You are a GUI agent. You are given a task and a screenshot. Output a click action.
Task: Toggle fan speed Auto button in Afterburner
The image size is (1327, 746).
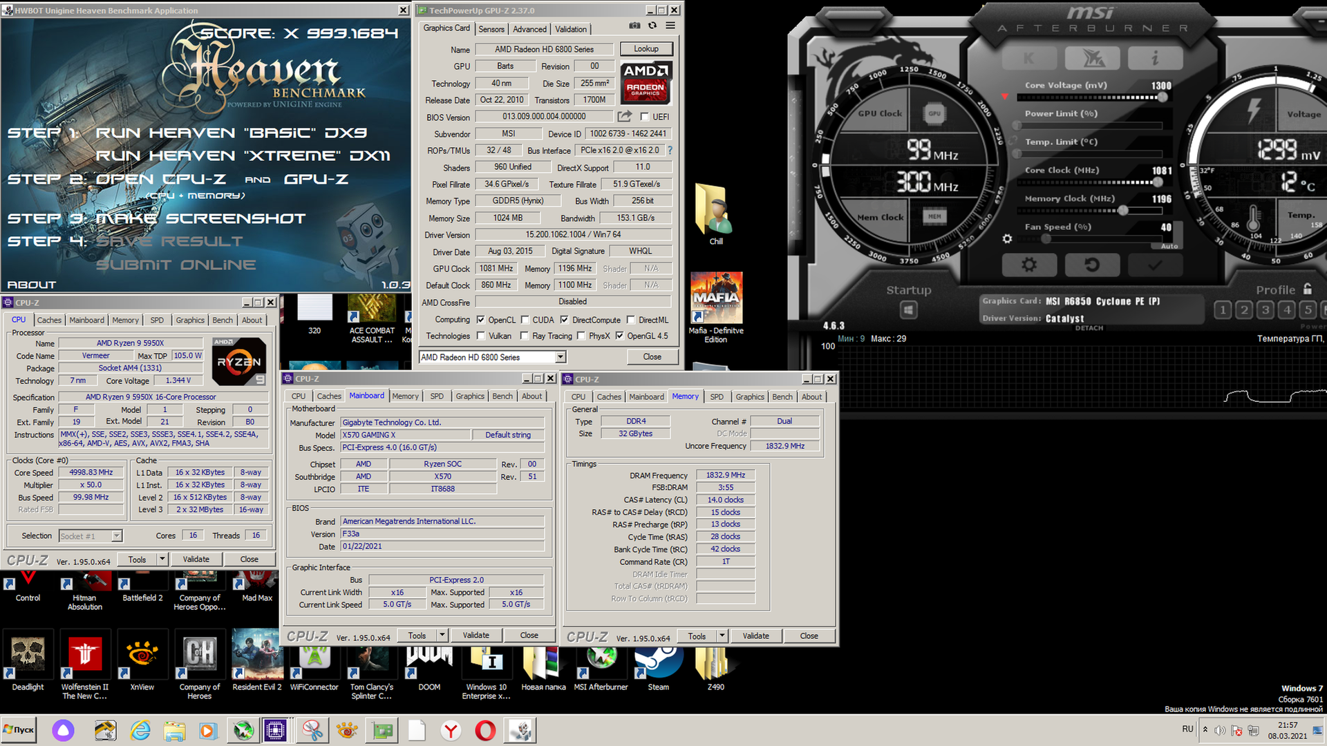pos(1169,247)
